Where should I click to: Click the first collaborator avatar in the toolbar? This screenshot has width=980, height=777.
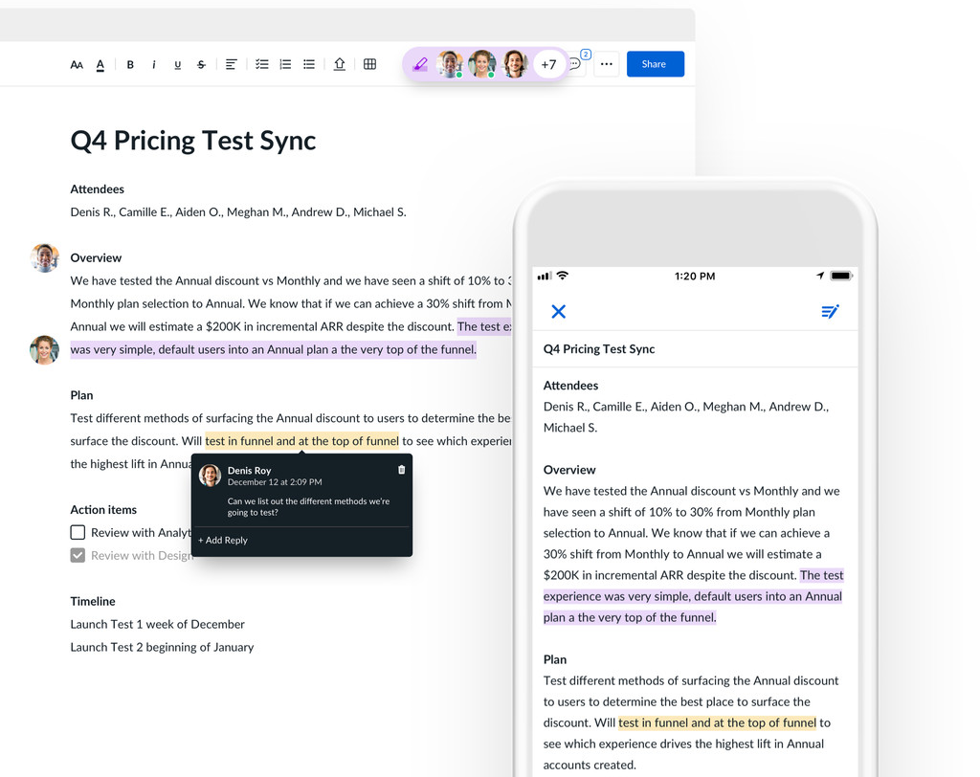[450, 64]
